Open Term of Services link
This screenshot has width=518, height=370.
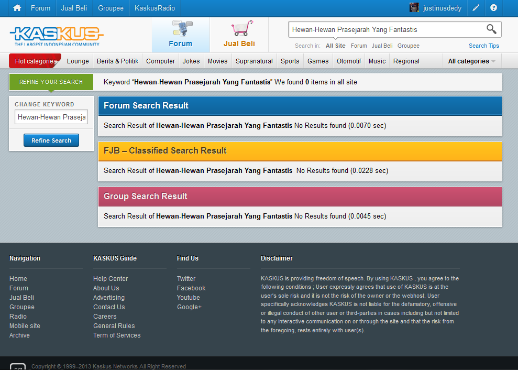[117, 335]
